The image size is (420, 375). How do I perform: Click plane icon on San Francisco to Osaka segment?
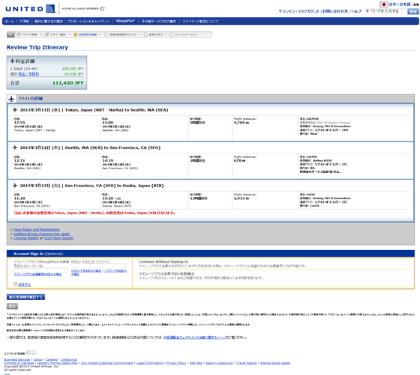click(15, 186)
